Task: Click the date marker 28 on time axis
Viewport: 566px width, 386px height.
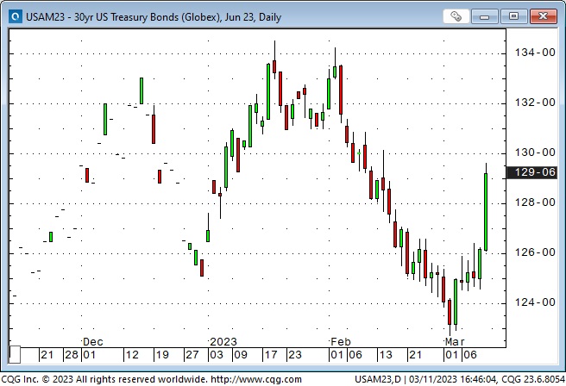Action: (x=72, y=355)
